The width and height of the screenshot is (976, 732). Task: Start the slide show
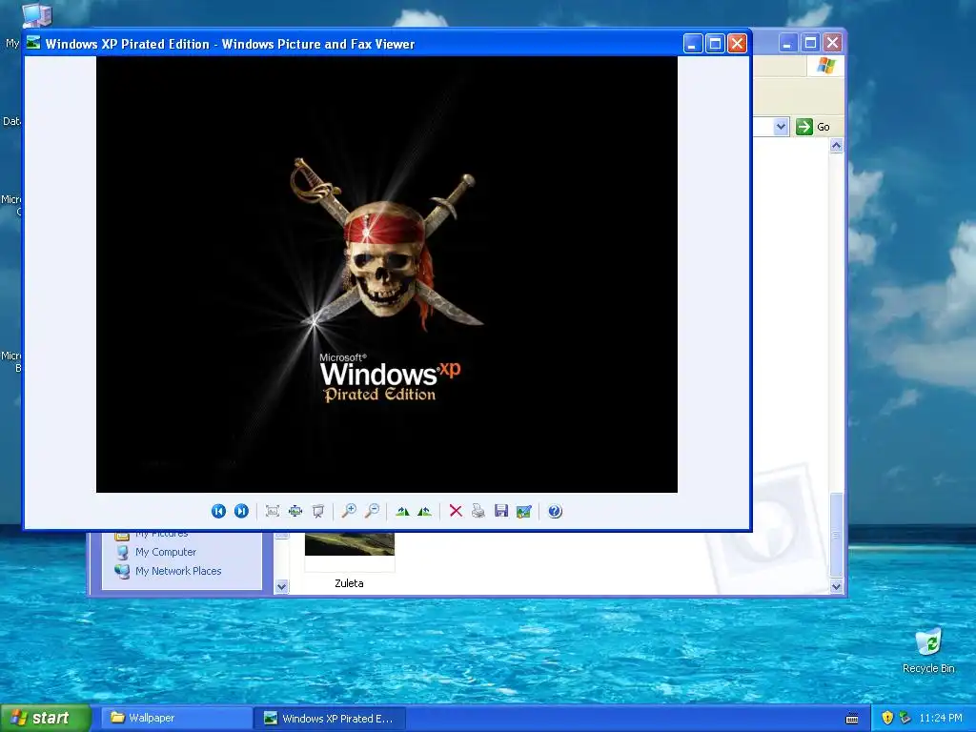[318, 511]
